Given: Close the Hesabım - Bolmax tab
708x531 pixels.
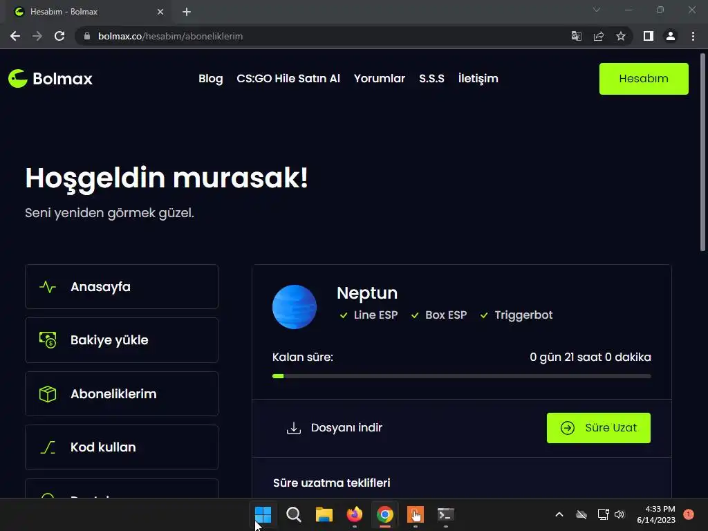Looking at the screenshot, I should pyautogui.click(x=160, y=12).
